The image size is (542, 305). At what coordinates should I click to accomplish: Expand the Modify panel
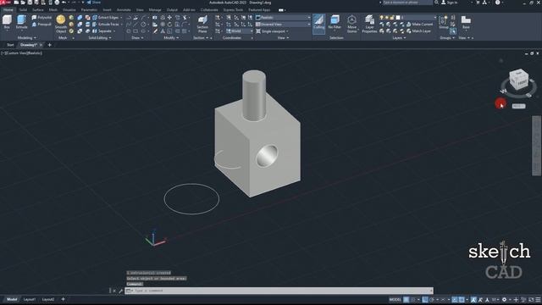tap(171, 37)
